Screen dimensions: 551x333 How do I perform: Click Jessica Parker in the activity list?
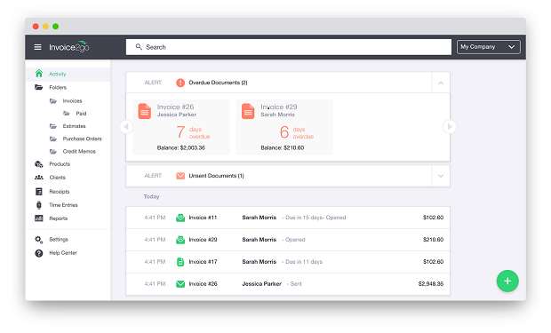tap(261, 284)
